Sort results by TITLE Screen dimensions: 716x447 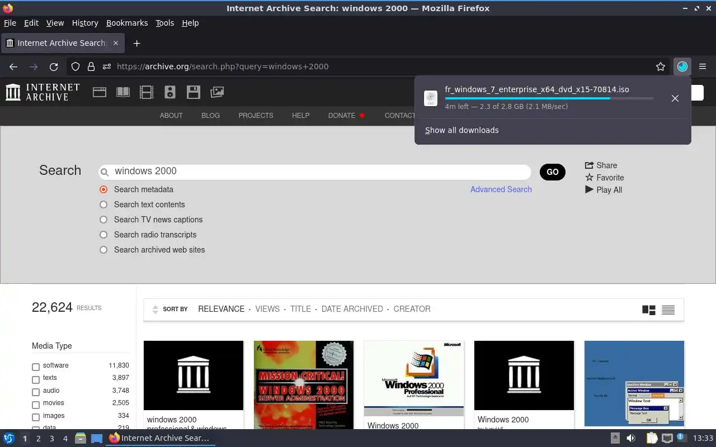click(x=300, y=309)
